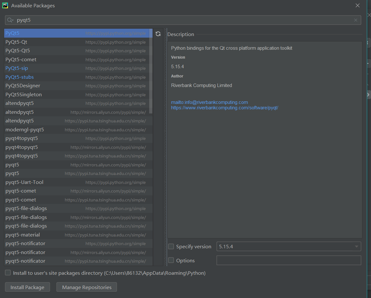Select the pyqt5-Uart-Tool package
The height and width of the screenshot is (298, 371).
coord(78,182)
